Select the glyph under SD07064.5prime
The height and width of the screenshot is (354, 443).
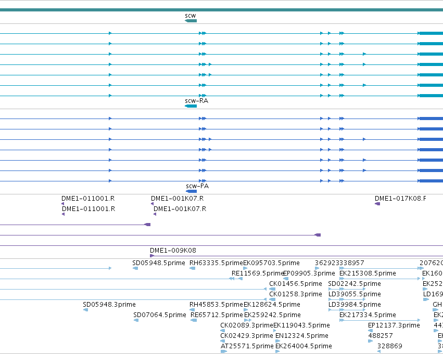tap(136, 320)
